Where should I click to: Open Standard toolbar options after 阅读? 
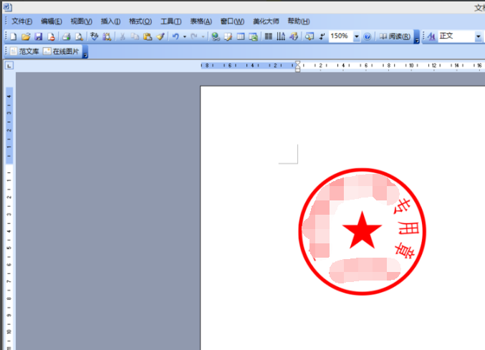pos(417,37)
